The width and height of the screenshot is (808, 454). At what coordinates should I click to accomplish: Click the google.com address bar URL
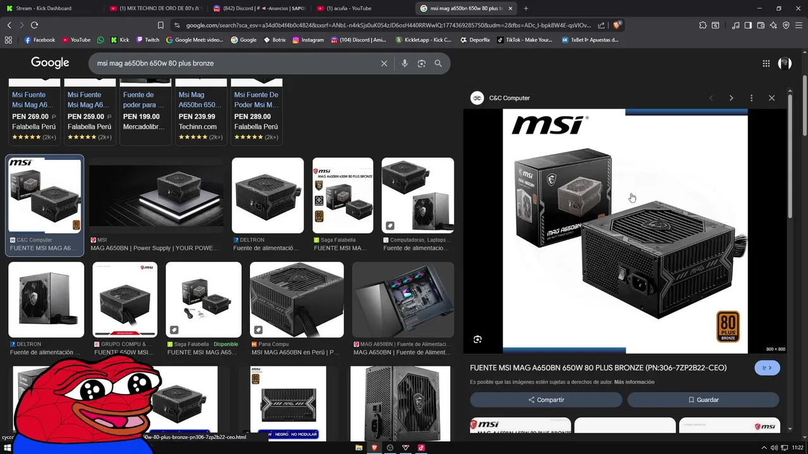(388, 25)
